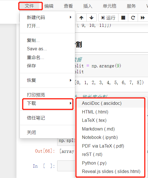Download as HTML (.html)
The image size is (148, 178).
[x=111, y=112]
